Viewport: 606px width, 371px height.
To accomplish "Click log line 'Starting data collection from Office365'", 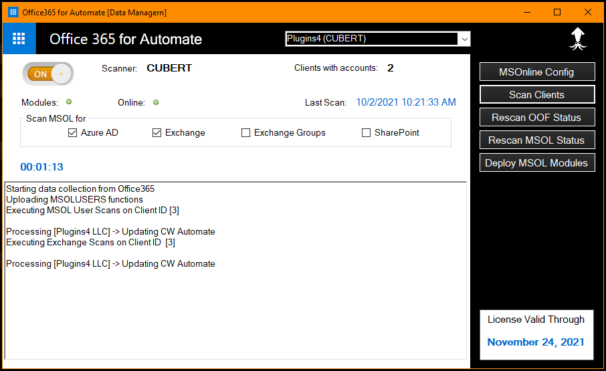I will tap(80, 189).
